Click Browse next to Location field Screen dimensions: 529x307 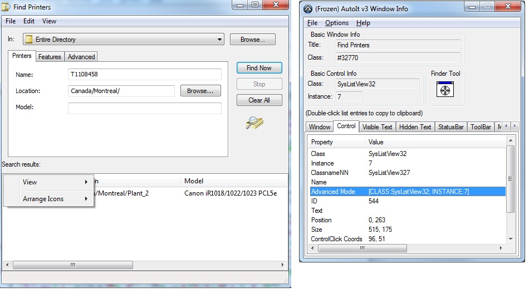pos(200,91)
